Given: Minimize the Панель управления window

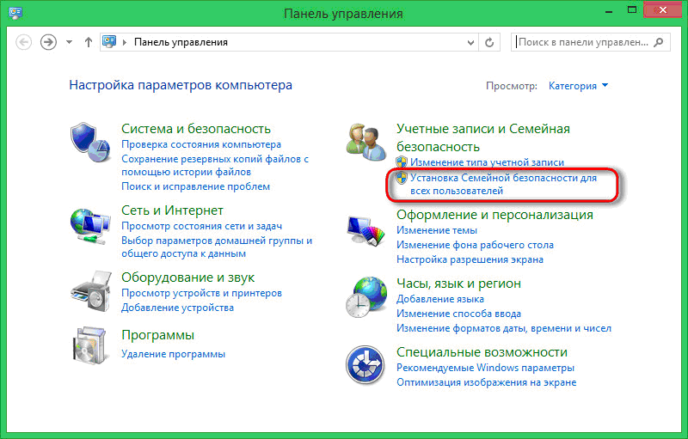Looking at the screenshot, I should point(609,11).
